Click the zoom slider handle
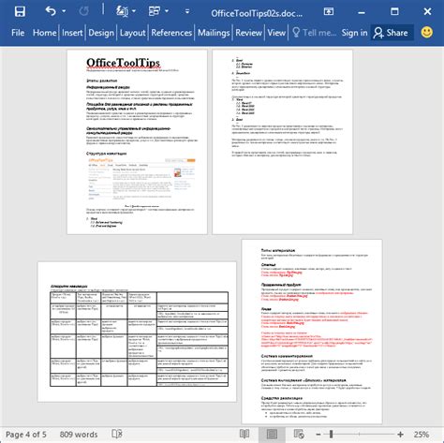 coord(331,434)
